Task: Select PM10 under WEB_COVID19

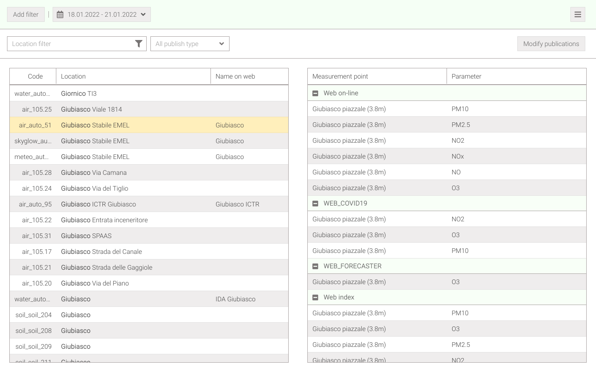Action: (x=447, y=251)
